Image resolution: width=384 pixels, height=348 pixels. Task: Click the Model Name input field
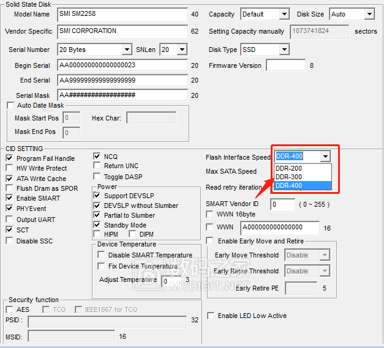click(122, 14)
